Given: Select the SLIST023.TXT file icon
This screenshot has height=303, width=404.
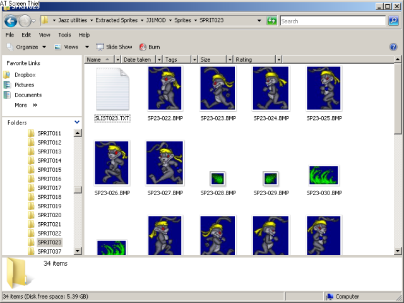Looking at the screenshot, I should pos(112,89).
